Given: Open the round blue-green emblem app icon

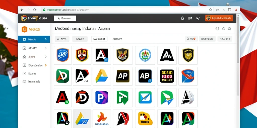Looking at the screenshot, I should 145,55.
